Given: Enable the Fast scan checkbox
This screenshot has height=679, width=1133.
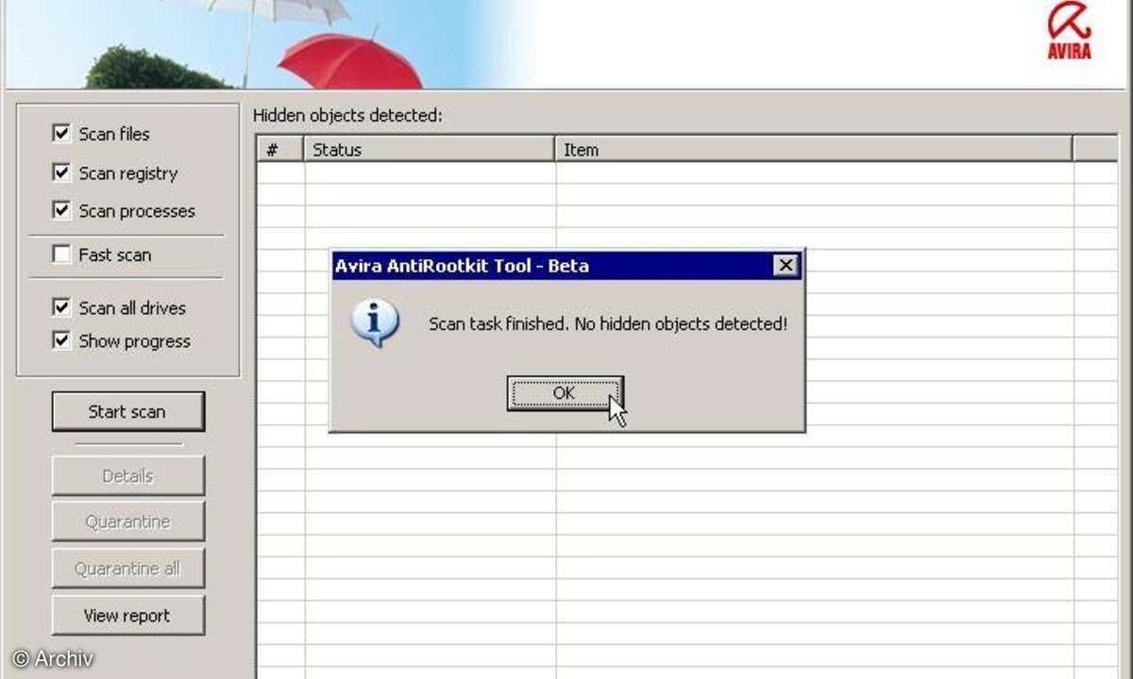Looking at the screenshot, I should click(61, 255).
